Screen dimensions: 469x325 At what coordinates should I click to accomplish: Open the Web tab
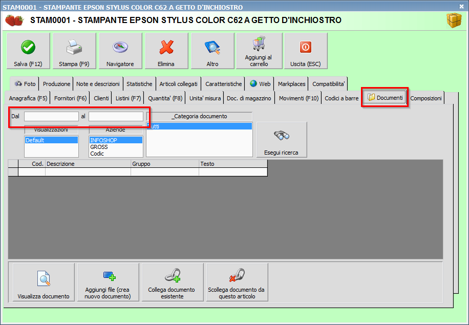[260, 84]
